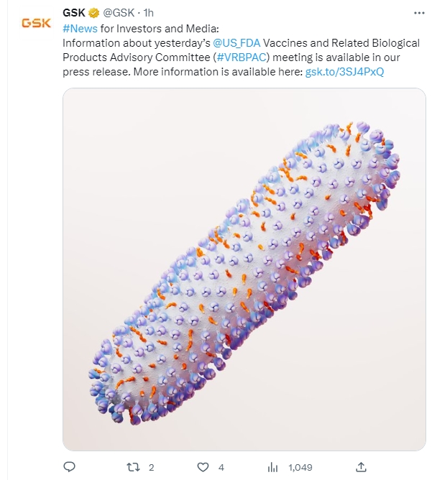Retweet the post using the arrows icon
Image resolution: width=437 pixels, height=480 pixels.
click(133, 467)
